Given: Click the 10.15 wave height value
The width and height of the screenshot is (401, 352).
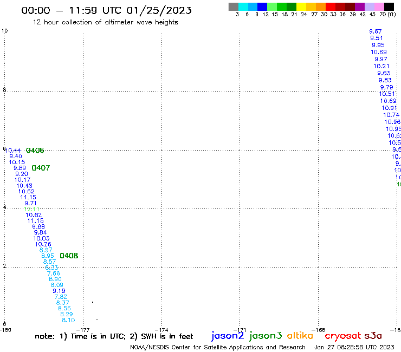Looking at the screenshot, I should point(17,162).
